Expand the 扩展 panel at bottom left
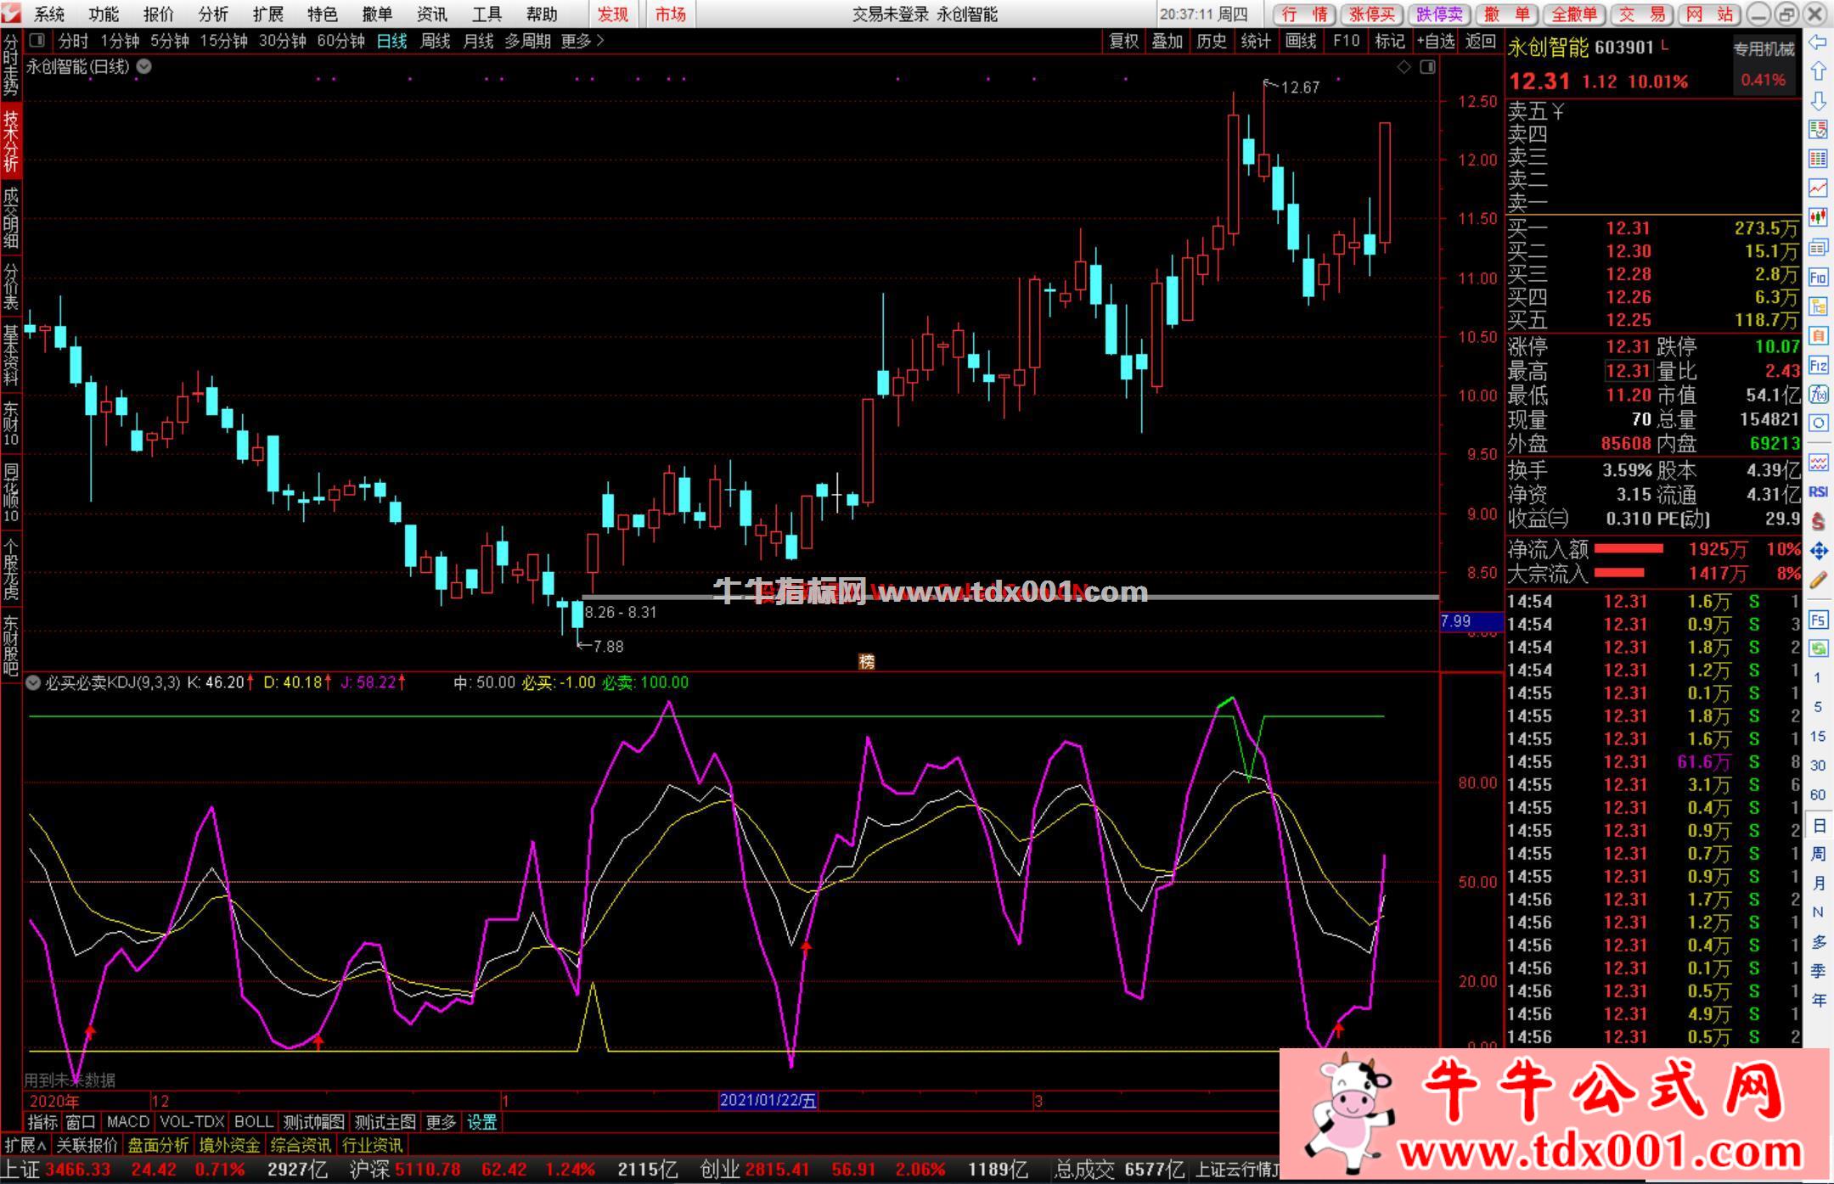Screen dimensions: 1834x1184 point(25,1145)
